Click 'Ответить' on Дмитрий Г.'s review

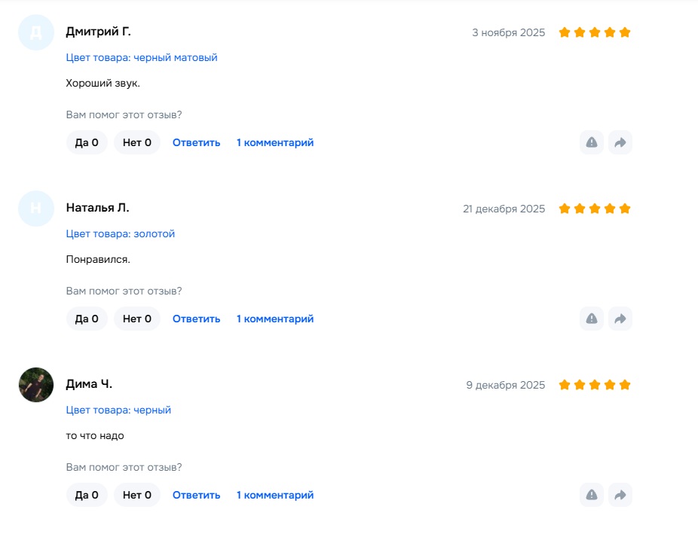(196, 142)
